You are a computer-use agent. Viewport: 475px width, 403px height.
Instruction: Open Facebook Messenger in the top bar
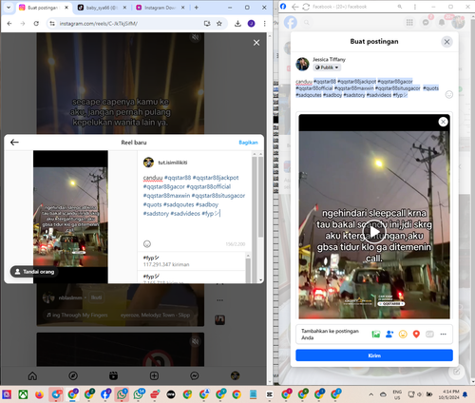tap(426, 22)
